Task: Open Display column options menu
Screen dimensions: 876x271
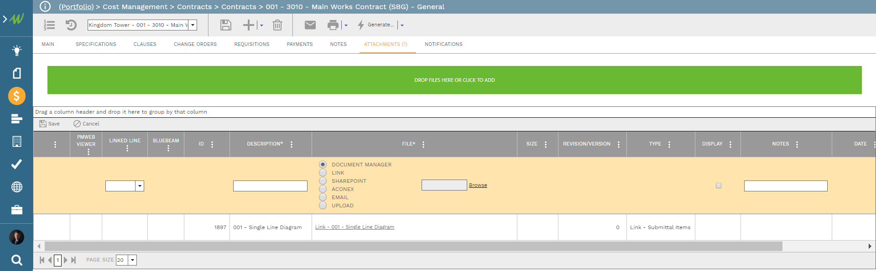Action: [x=730, y=145]
